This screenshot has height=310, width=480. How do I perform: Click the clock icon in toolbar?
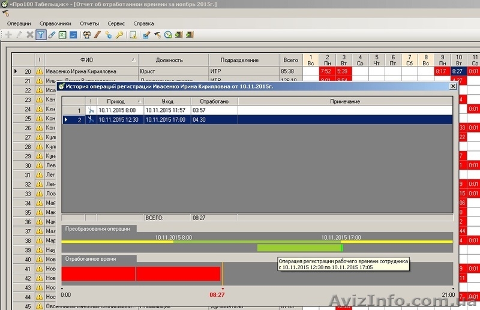click(x=168, y=35)
